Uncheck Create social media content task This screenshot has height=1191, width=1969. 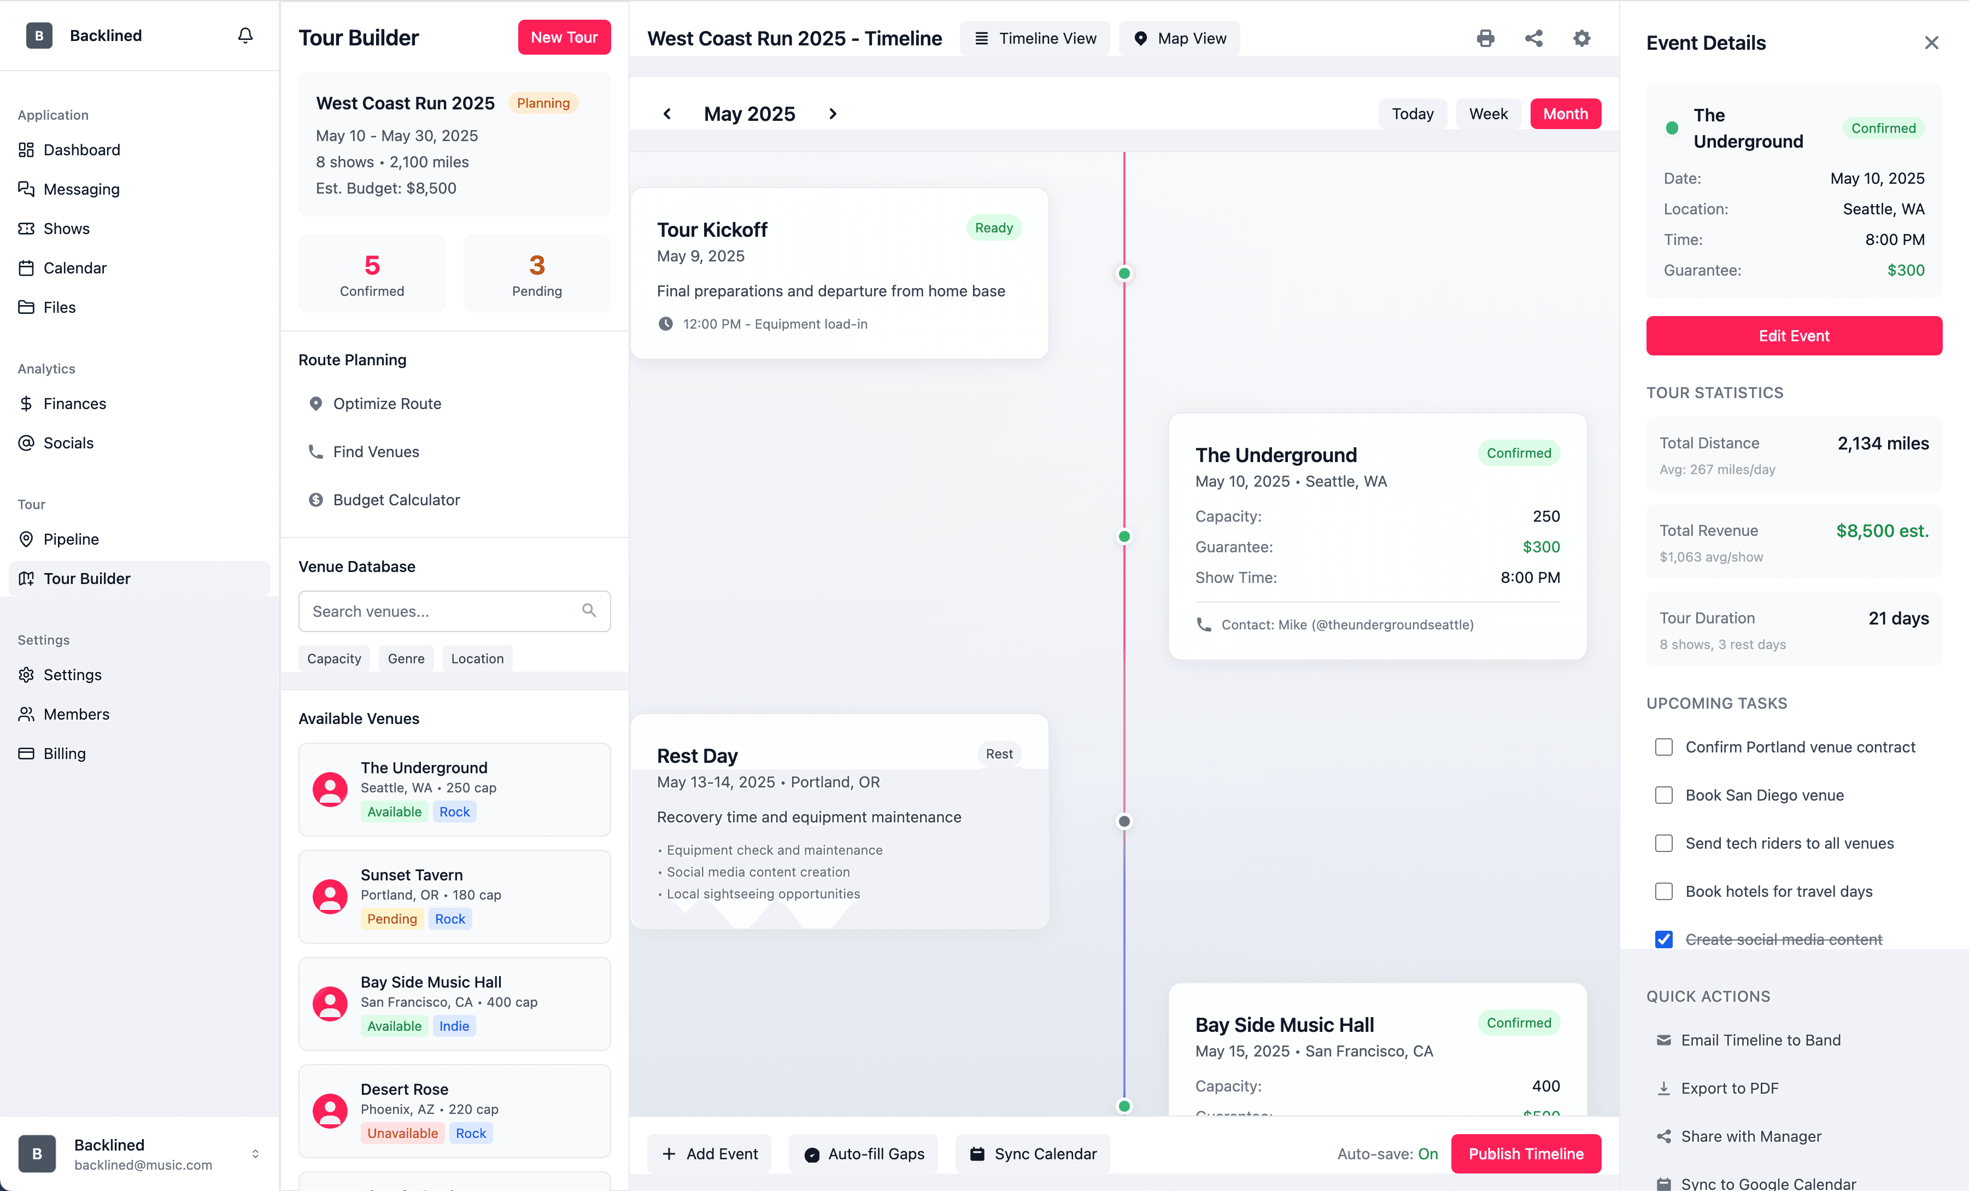pos(1664,939)
